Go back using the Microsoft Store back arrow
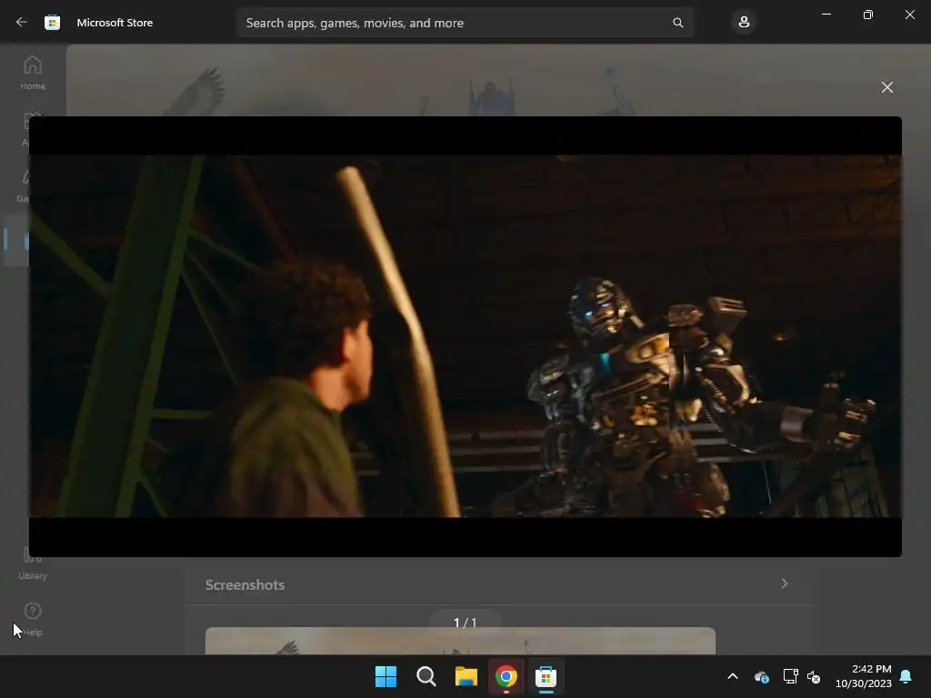Image resolution: width=931 pixels, height=698 pixels. (22, 23)
